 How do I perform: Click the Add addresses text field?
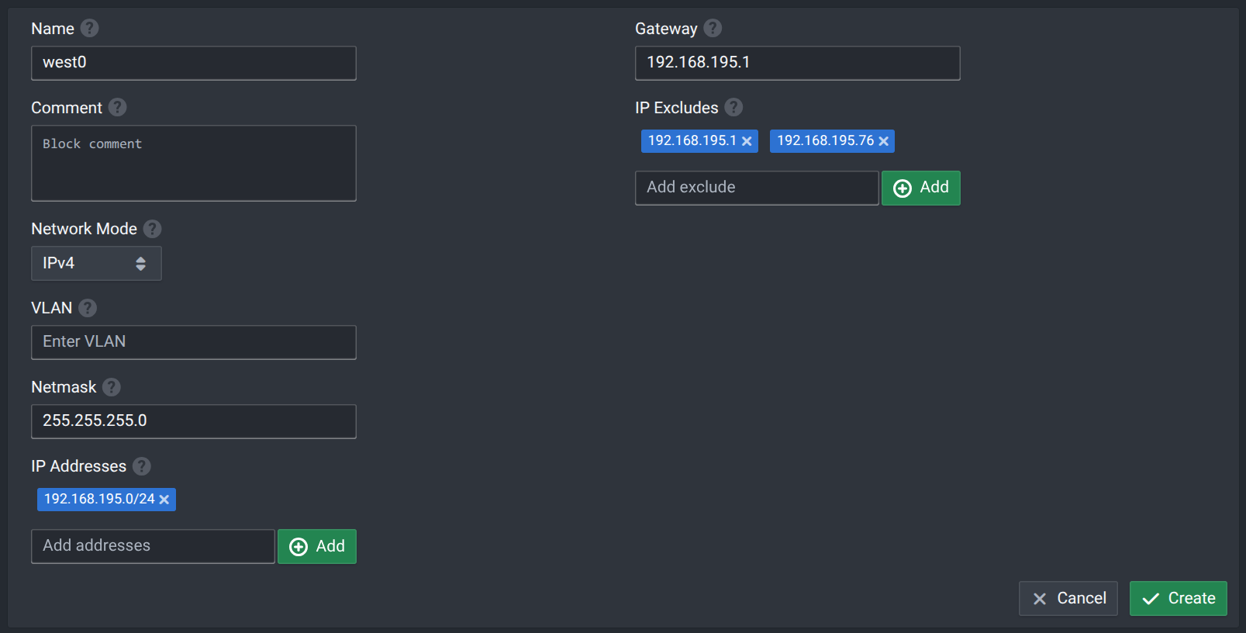pyautogui.click(x=153, y=546)
